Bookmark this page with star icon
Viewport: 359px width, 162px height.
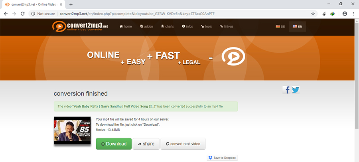coord(313,13)
